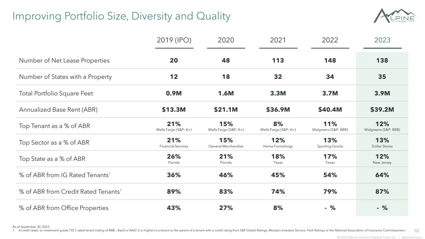This screenshot has height=239, width=425.
Task: Click the slide page number "10"
Action: (x=416, y=230)
